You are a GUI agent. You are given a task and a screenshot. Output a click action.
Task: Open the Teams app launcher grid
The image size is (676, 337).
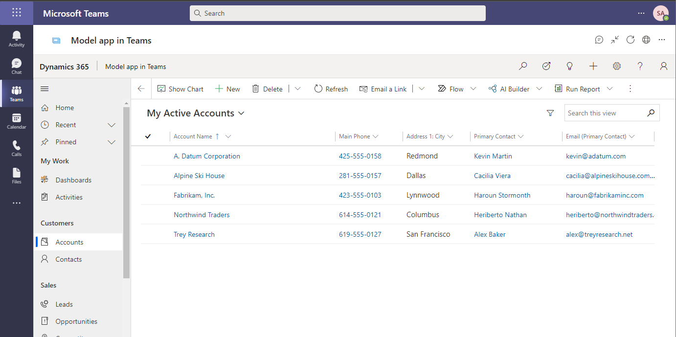(17, 13)
